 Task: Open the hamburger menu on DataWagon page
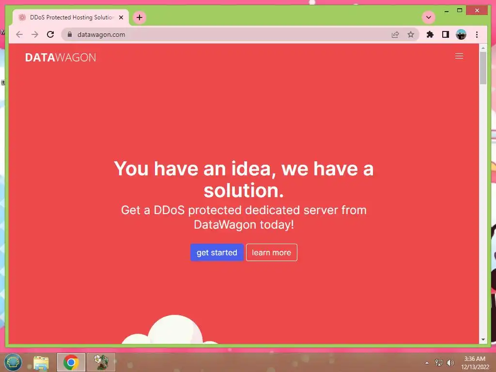(x=459, y=56)
